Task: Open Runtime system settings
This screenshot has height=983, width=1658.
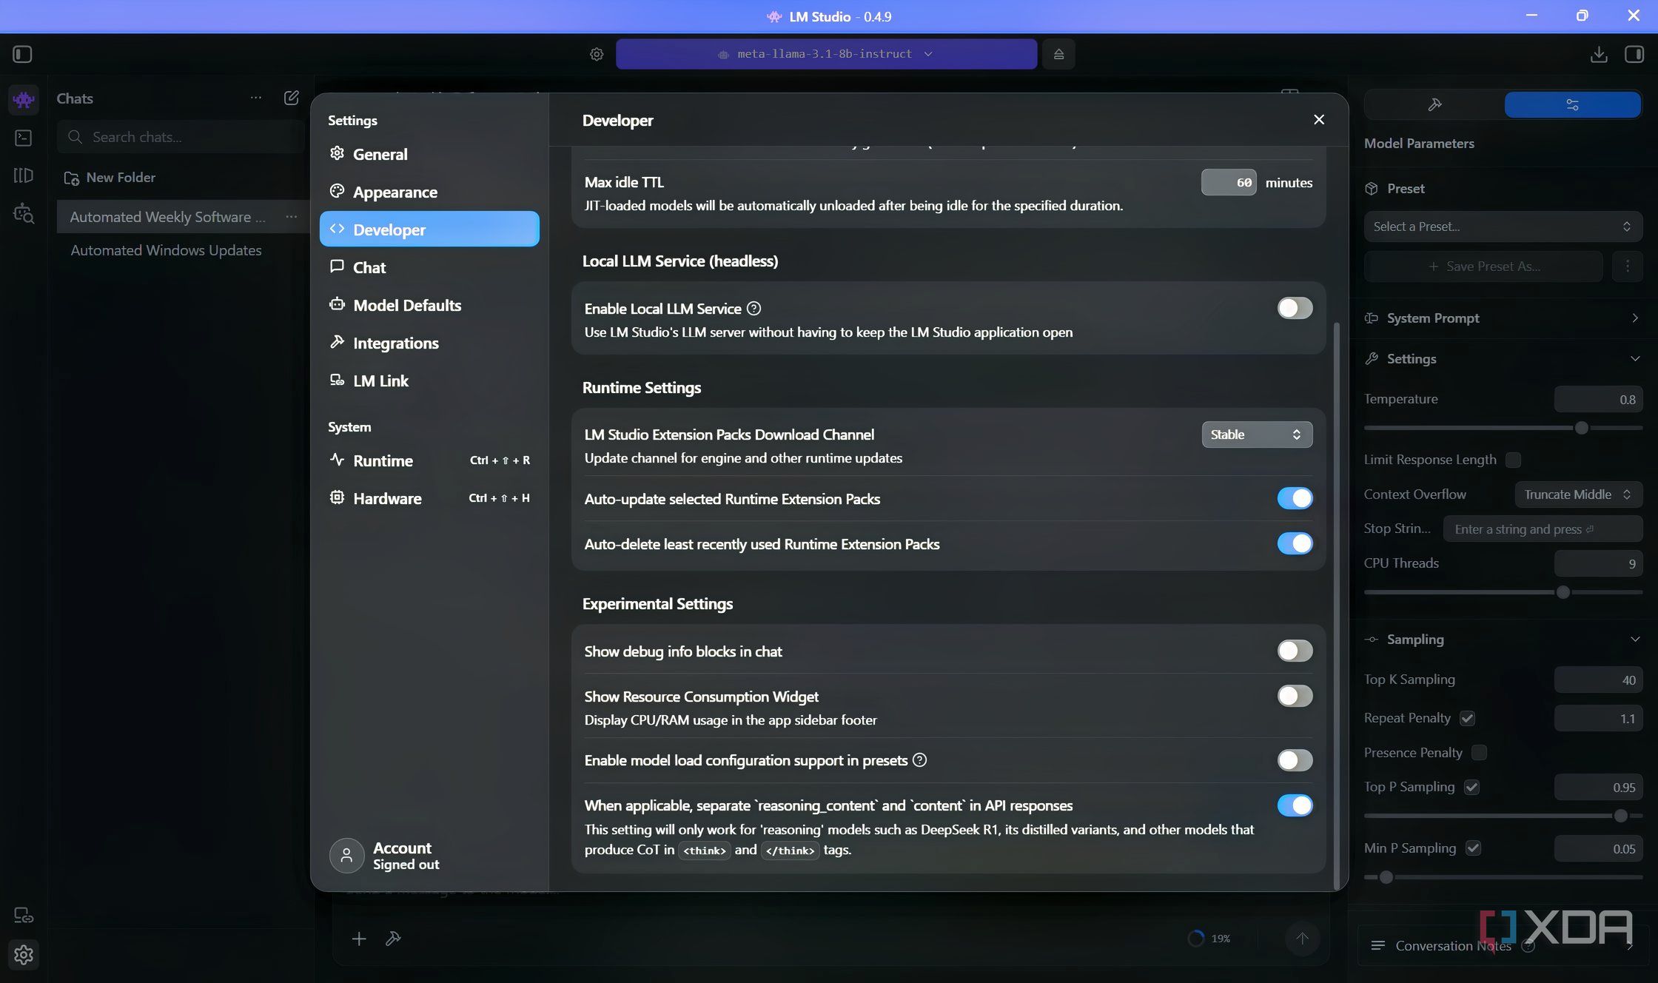Action: tap(429, 460)
